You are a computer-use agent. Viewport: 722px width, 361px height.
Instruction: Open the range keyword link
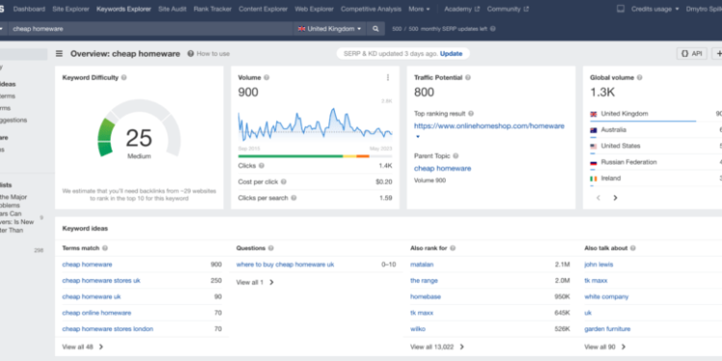pyautogui.click(x=425, y=280)
